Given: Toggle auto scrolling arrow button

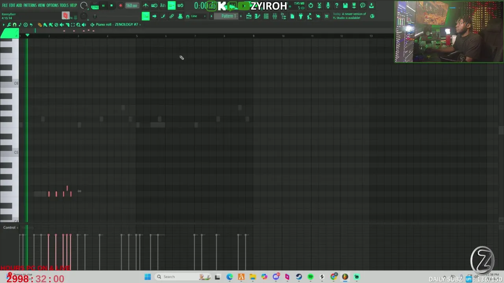Looking at the screenshot, I should (x=154, y=16).
